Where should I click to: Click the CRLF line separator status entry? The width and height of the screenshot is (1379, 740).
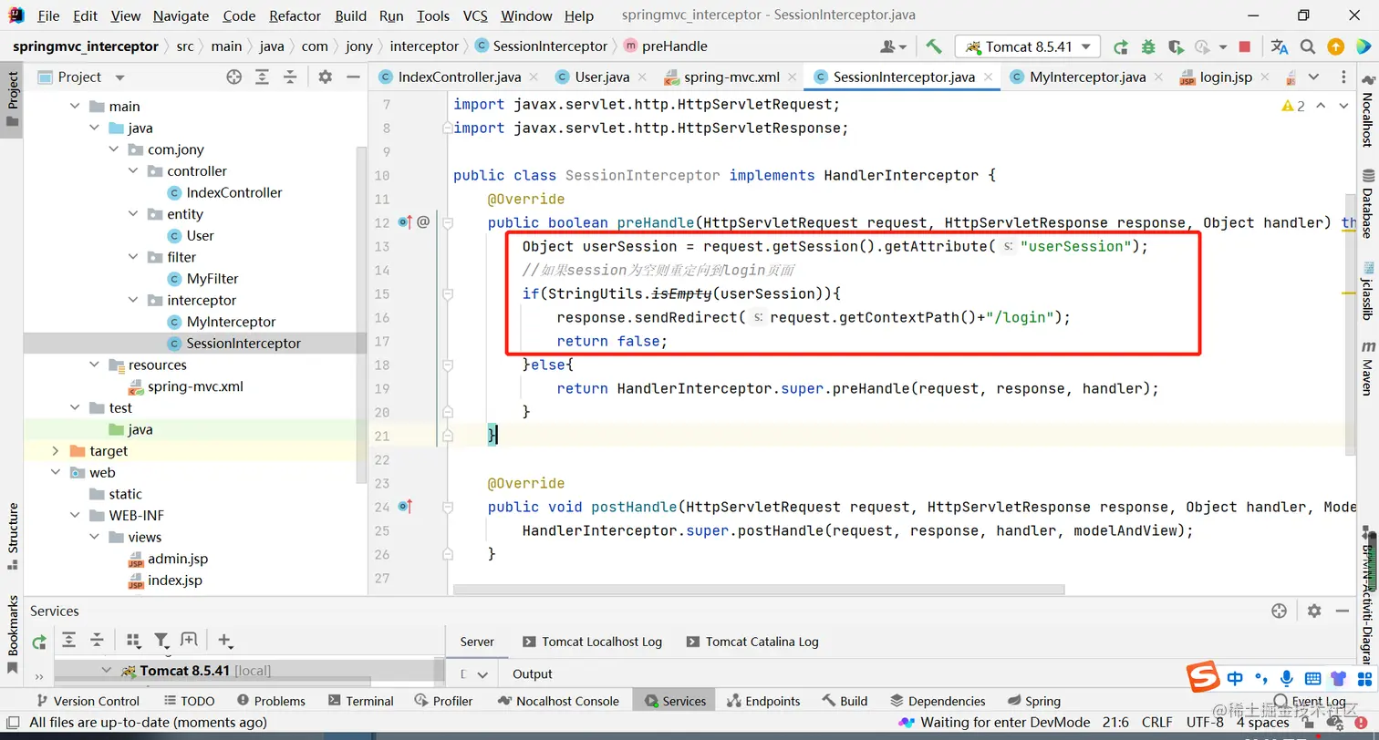point(1157,723)
